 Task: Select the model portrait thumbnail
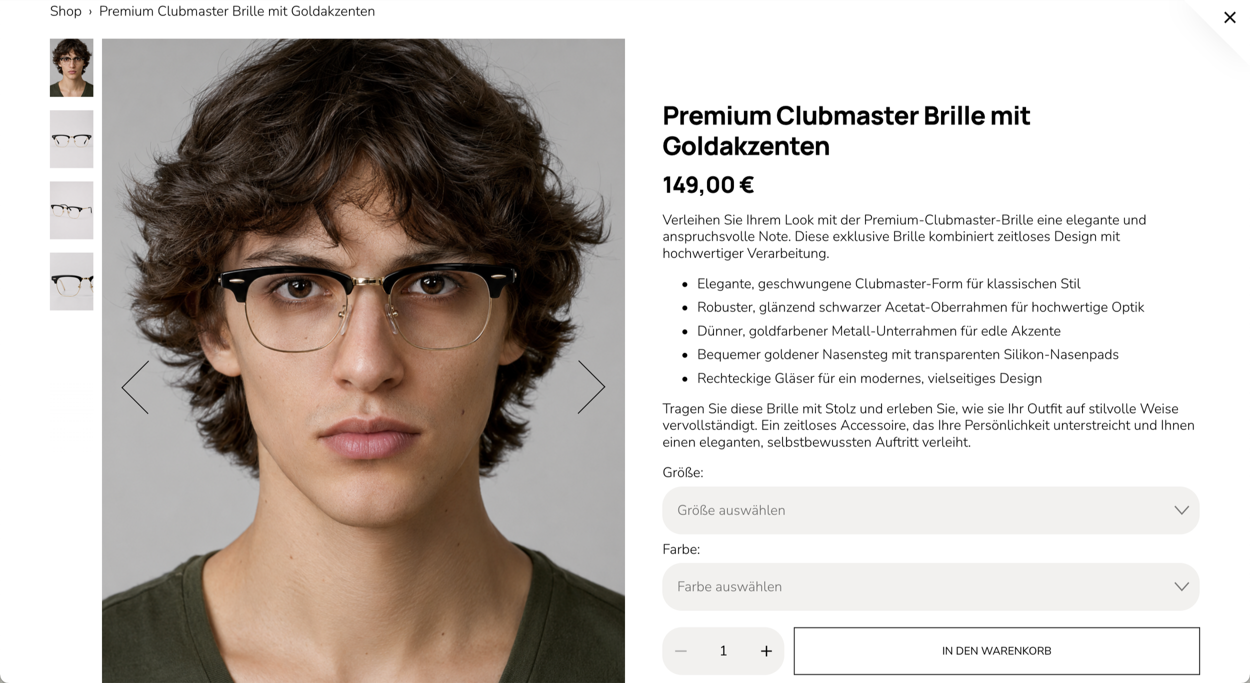tap(71, 67)
